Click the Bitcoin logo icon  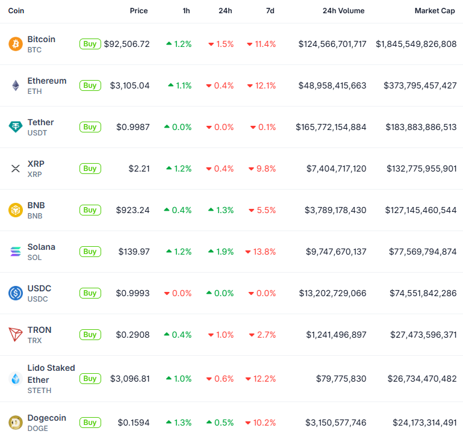(x=15, y=44)
